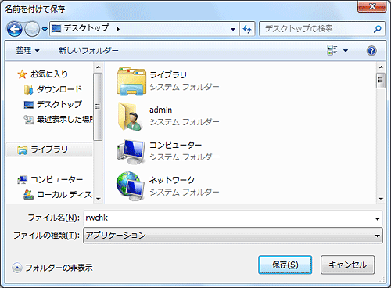Collapse folders with フォルダーの非表示

tap(52, 268)
